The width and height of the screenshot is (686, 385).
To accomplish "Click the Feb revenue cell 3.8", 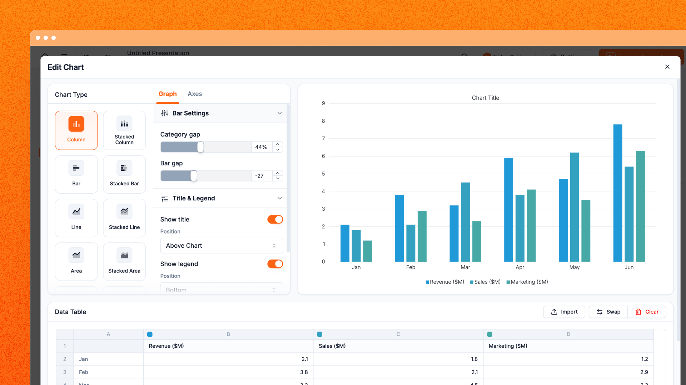I will 228,372.
